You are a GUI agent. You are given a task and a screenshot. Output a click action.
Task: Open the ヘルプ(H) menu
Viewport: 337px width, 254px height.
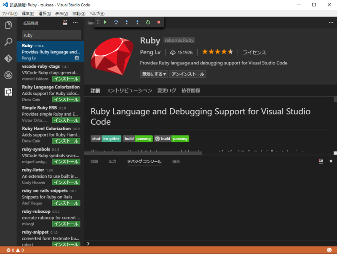pyautogui.click(x=97, y=13)
